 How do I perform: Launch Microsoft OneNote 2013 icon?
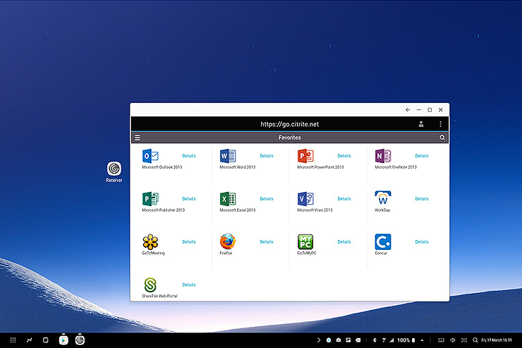click(383, 156)
